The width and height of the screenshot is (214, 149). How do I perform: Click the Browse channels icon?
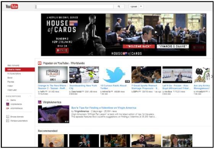pyautogui.click(x=8, y=117)
